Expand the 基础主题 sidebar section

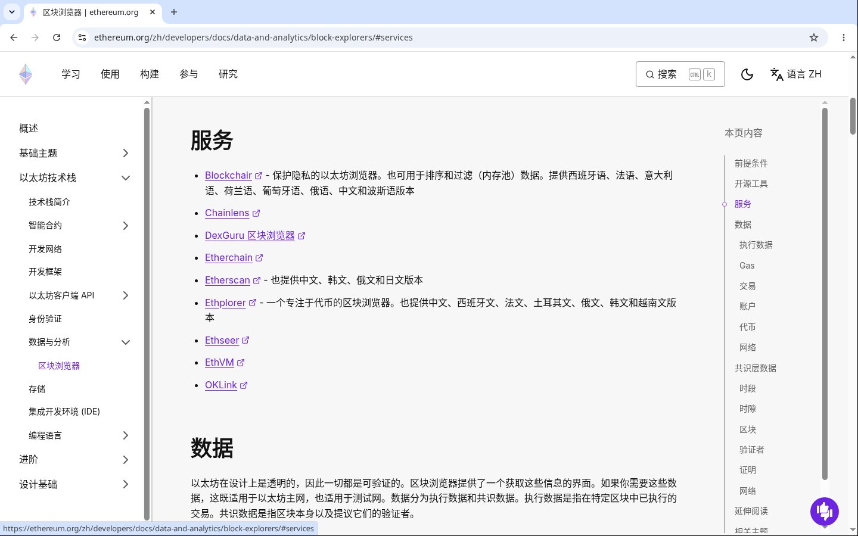pos(126,153)
